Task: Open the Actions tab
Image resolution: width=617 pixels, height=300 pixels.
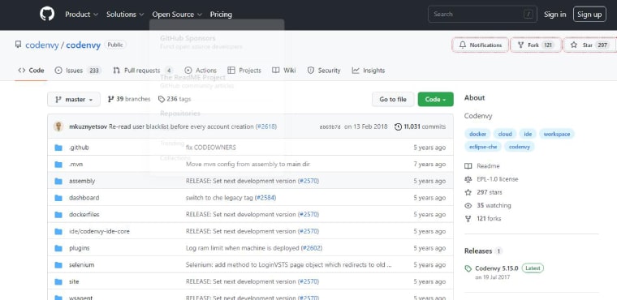Action: 201,71
